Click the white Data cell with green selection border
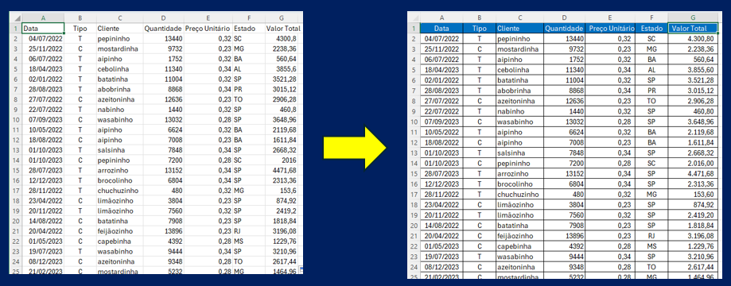Viewport: 731px width, 286px height. click(43, 29)
